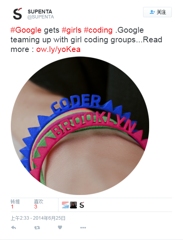Open the ow.ly/yoKea link

pyautogui.click(x=58, y=49)
